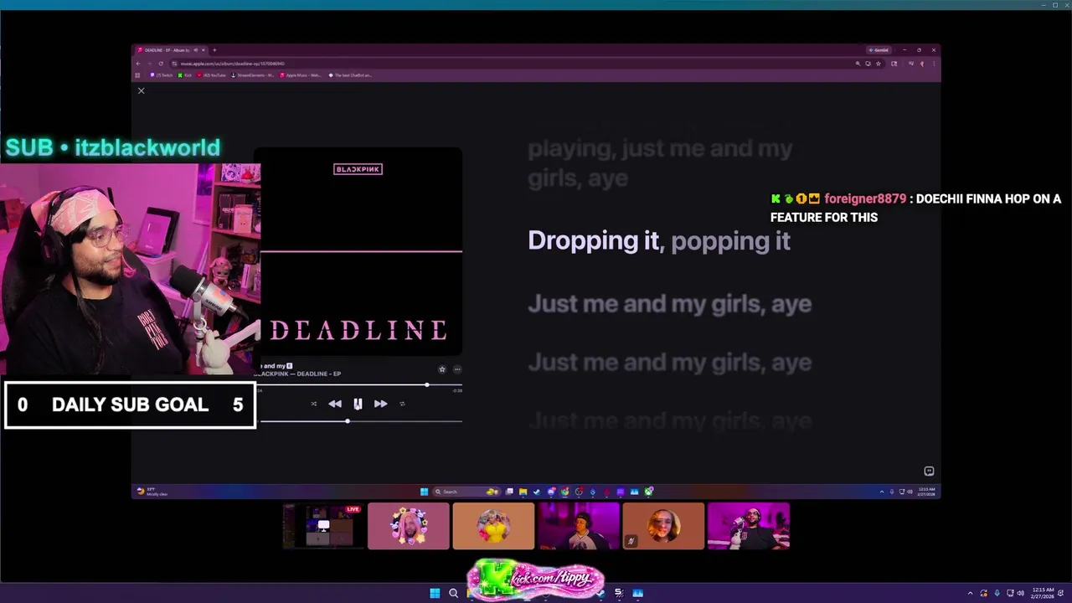Pause the currently playing song

tap(358, 404)
